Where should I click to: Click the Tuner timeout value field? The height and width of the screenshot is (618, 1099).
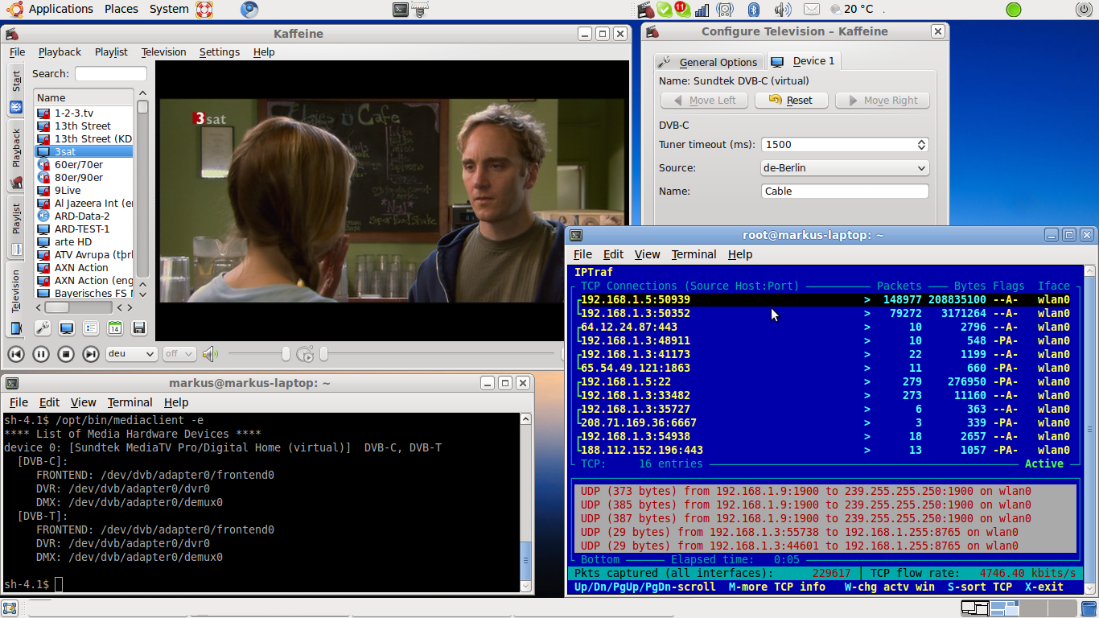(838, 145)
